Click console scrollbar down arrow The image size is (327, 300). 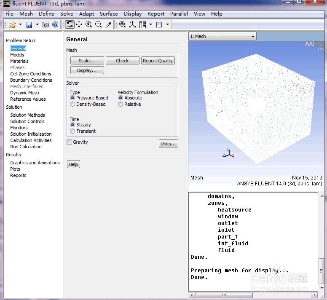[x=322, y=288]
